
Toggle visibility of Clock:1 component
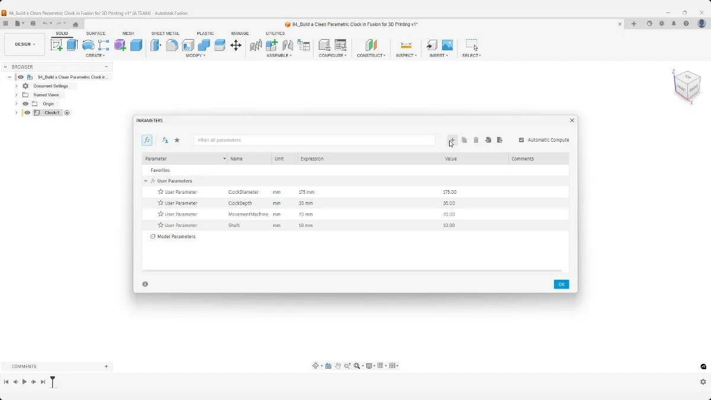point(27,113)
